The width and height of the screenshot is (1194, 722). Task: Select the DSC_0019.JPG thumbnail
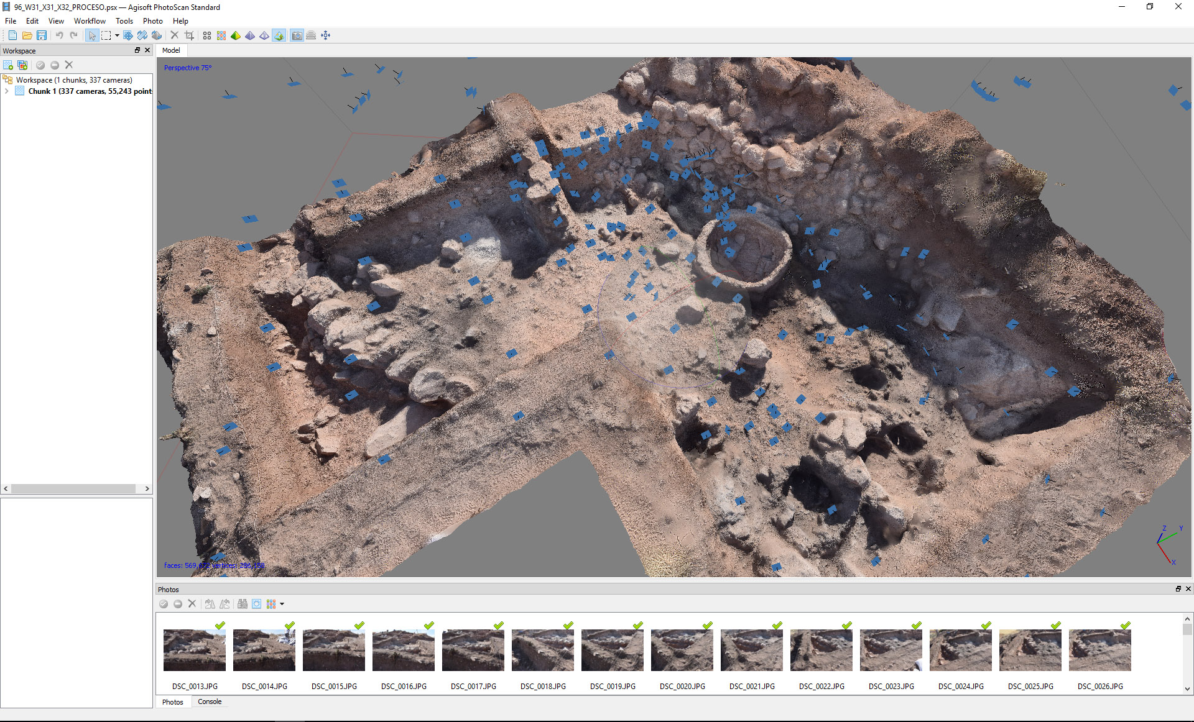(x=612, y=651)
